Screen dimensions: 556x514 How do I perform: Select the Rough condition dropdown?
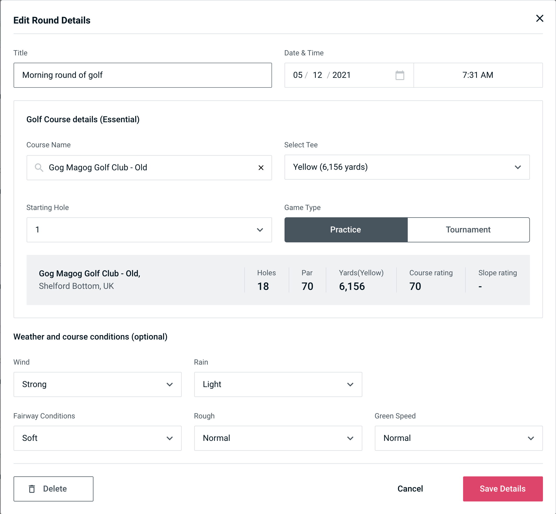(278, 438)
